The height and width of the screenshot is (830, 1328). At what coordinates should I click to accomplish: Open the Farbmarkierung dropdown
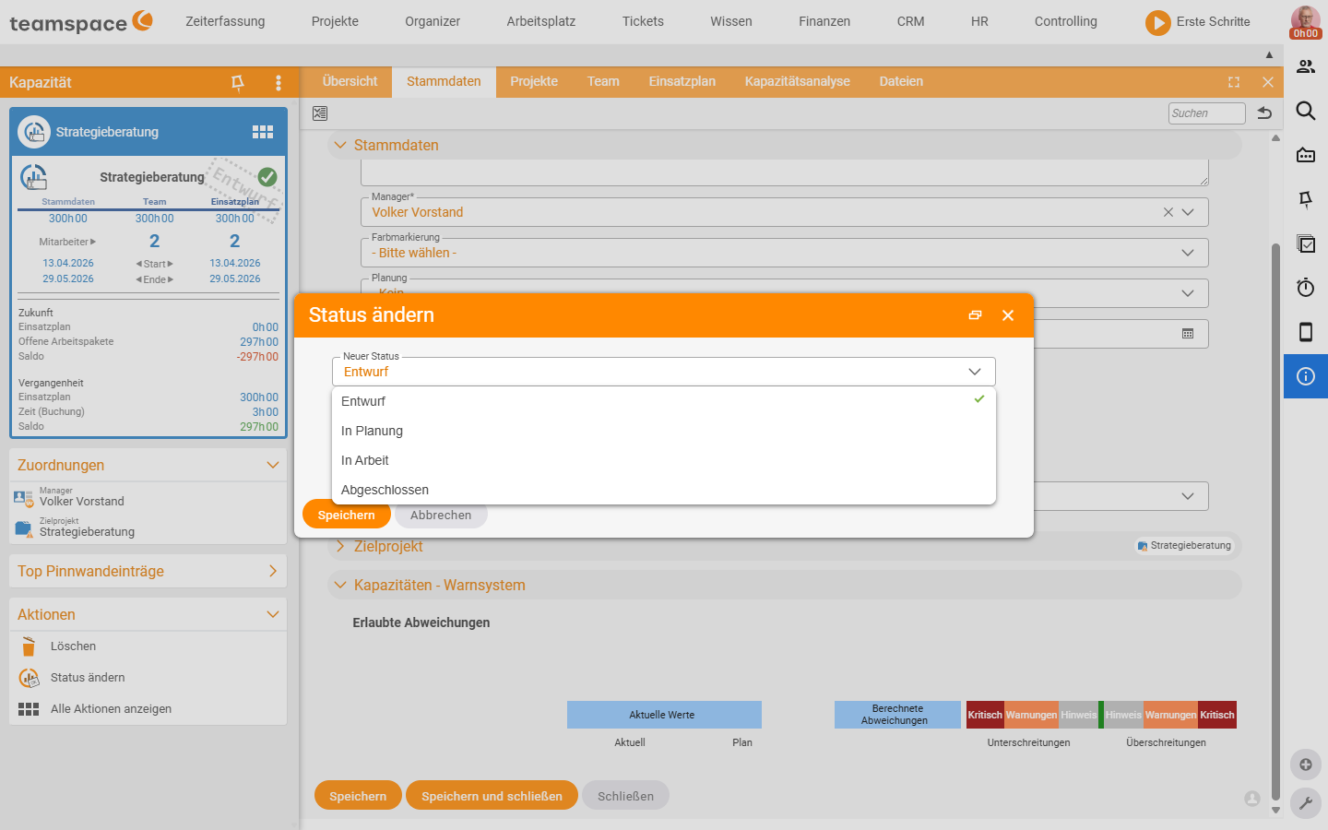point(784,253)
